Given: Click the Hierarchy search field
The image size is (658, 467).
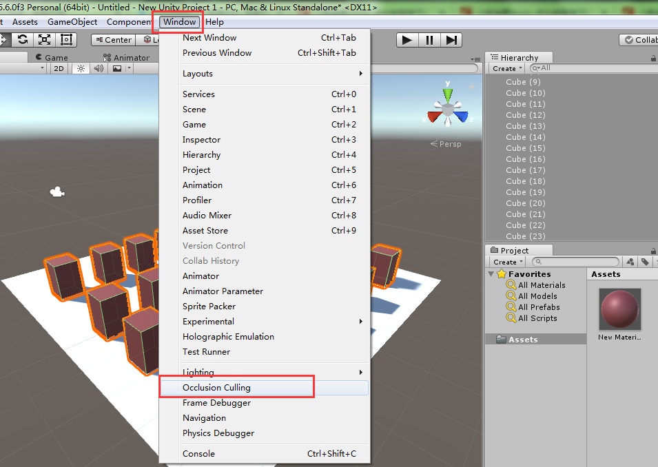Looking at the screenshot, I should [593, 68].
